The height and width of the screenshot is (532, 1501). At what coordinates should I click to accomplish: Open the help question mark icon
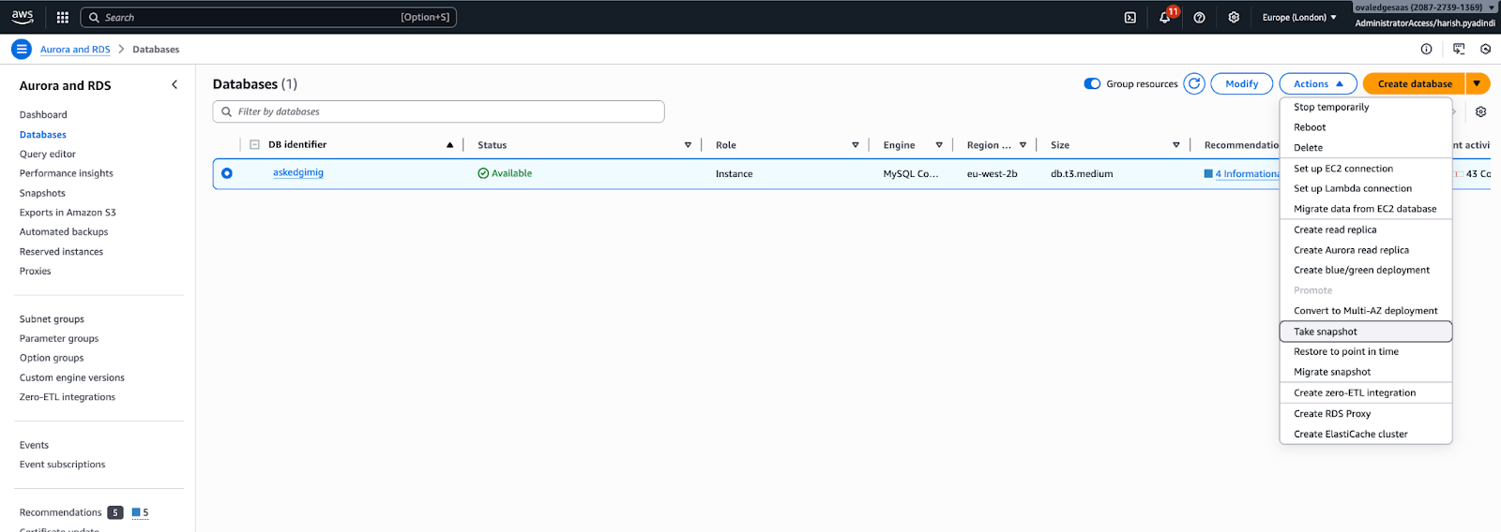[1199, 17]
